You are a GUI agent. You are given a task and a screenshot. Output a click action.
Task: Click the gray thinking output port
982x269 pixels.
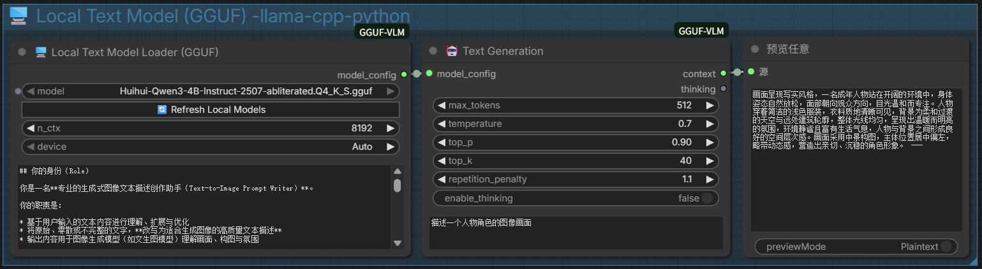[x=723, y=89]
